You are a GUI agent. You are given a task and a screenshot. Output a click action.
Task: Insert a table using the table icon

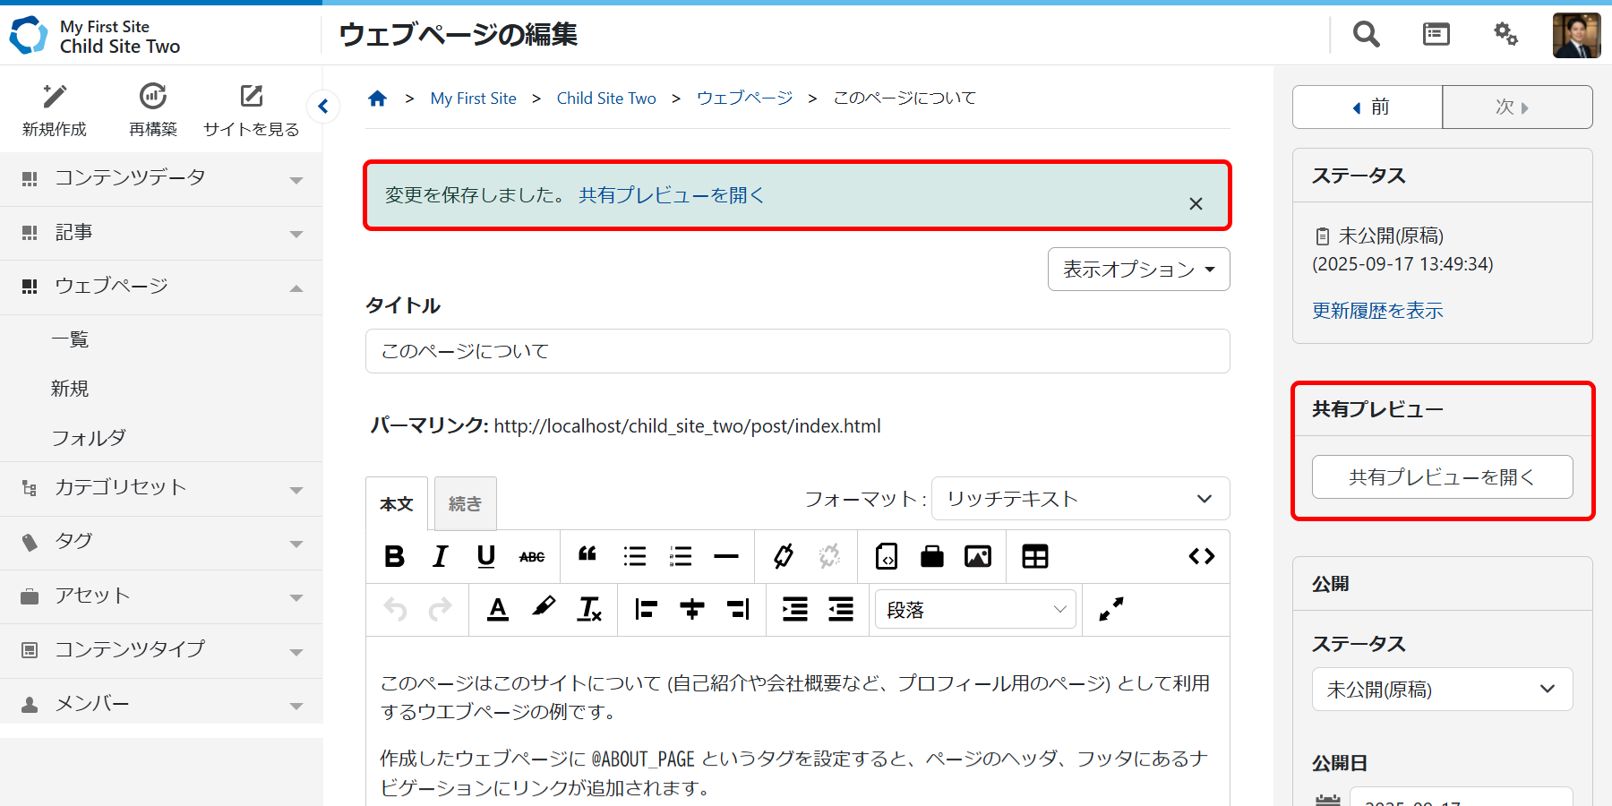(x=1034, y=556)
